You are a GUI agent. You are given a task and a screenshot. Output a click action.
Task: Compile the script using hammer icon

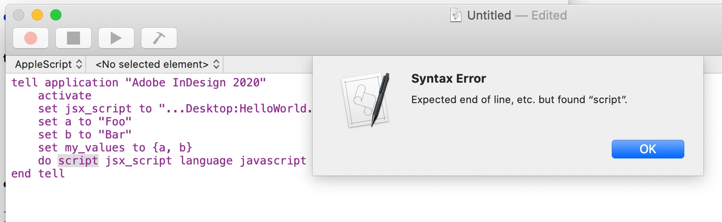[159, 38]
